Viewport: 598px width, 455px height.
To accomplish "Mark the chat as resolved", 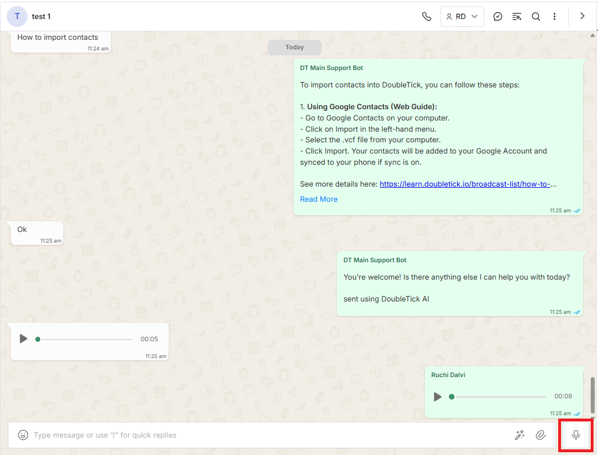I will (x=498, y=16).
